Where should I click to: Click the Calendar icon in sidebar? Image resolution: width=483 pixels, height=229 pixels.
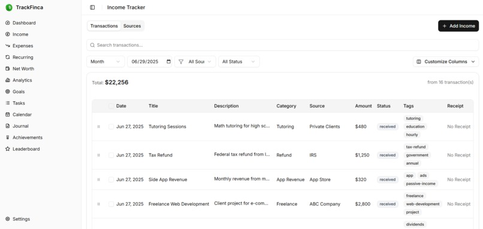point(8,115)
